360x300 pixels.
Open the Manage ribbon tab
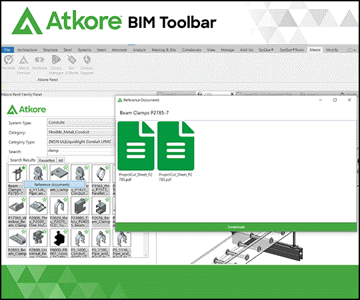pyautogui.click(x=227, y=50)
